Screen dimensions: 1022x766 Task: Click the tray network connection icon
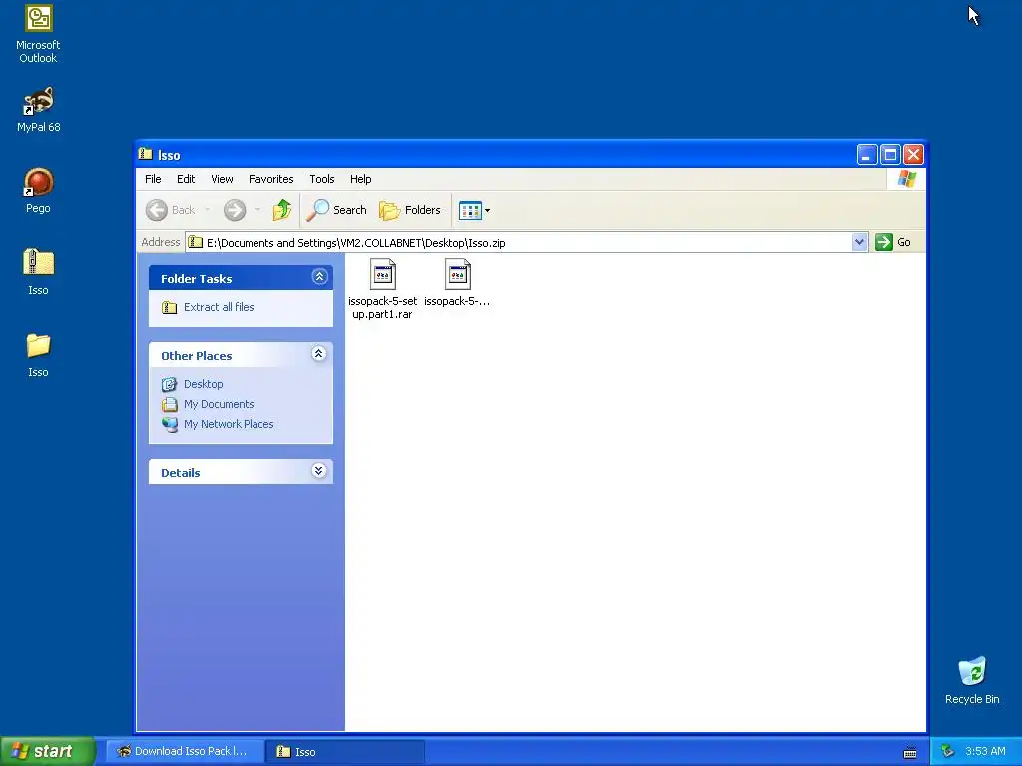(x=948, y=752)
